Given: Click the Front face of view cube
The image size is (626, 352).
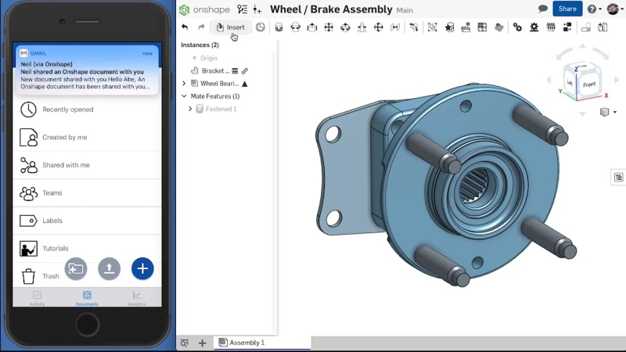Looking at the screenshot, I should [589, 84].
